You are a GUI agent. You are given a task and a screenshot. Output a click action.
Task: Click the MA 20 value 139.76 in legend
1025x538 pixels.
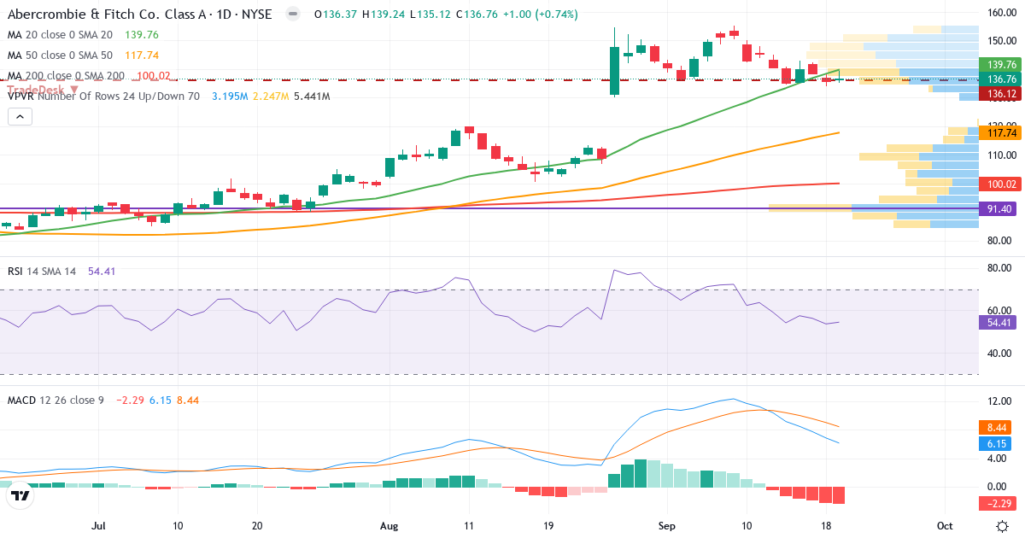tap(142, 35)
